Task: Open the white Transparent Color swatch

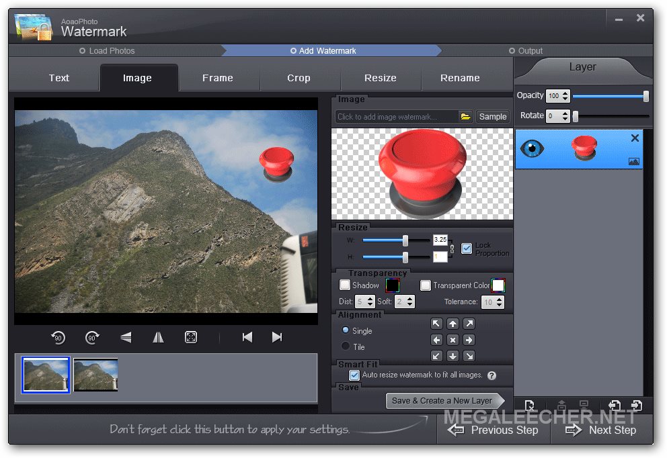Action: click(498, 285)
